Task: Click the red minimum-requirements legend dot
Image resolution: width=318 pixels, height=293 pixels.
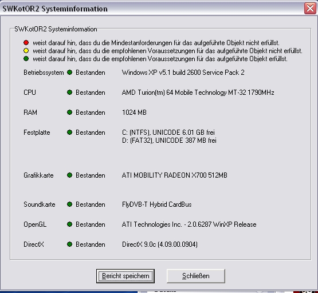Action: (26, 43)
